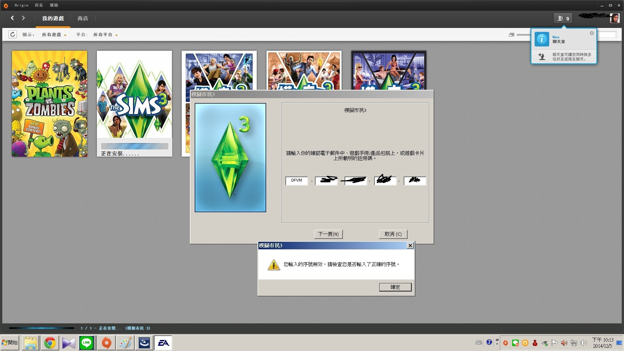624x351 pixels.
Task: Open the clock showing 下午 10:13
Action: 603,343
